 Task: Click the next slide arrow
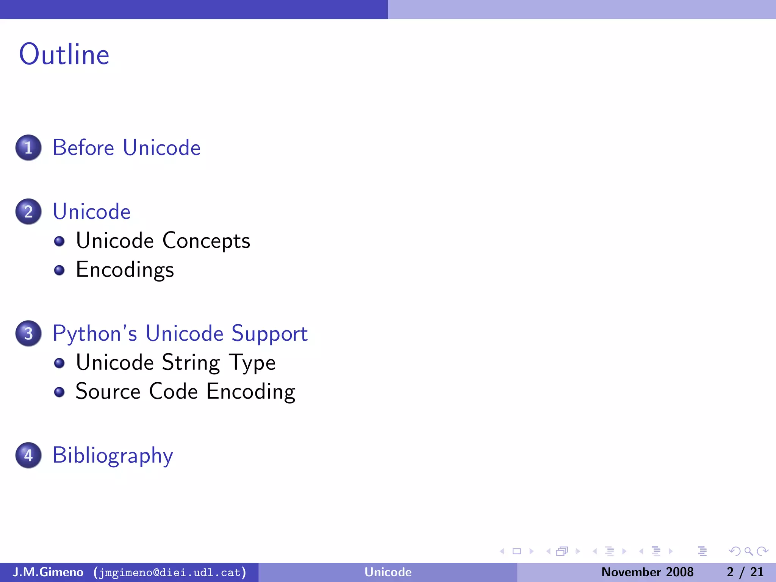coord(532,551)
